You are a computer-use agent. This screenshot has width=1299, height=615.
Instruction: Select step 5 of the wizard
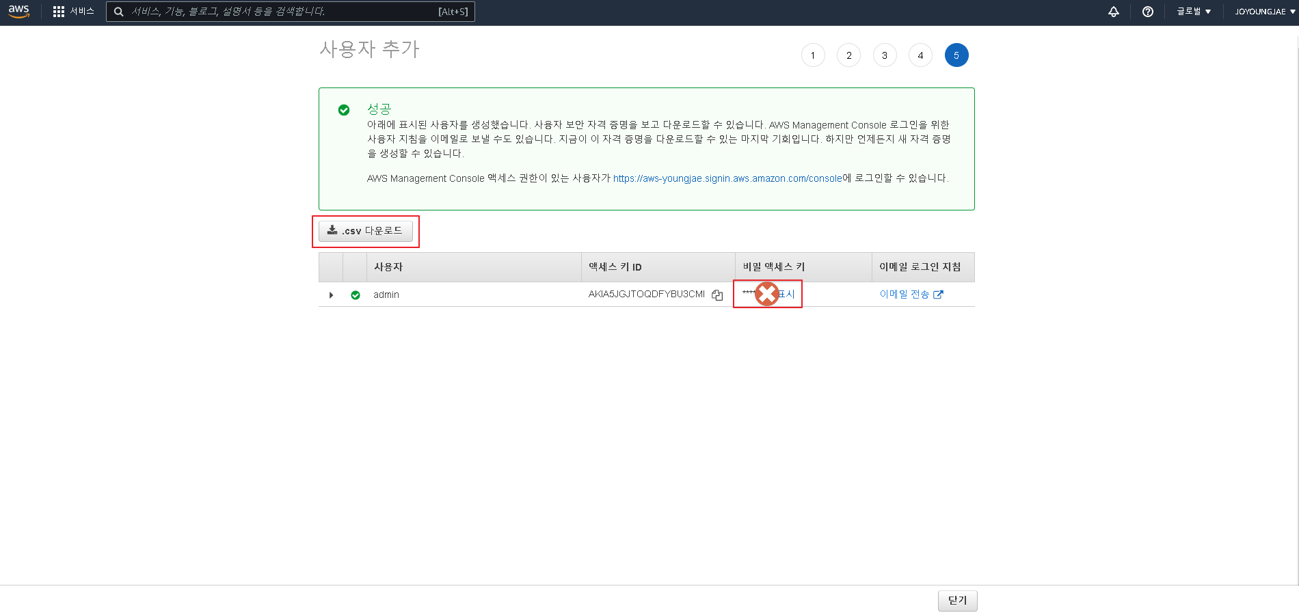point(956,55)
